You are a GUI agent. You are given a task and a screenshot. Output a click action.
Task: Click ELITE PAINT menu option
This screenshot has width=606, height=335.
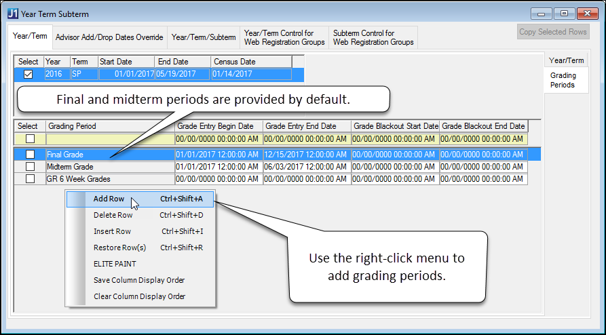pos(115,264)
